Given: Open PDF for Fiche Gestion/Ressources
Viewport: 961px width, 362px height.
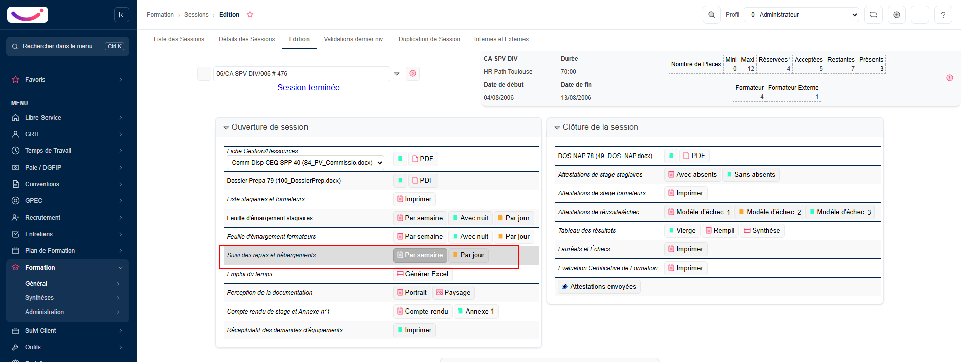Looking at the screenshot, I should point(423,159).
